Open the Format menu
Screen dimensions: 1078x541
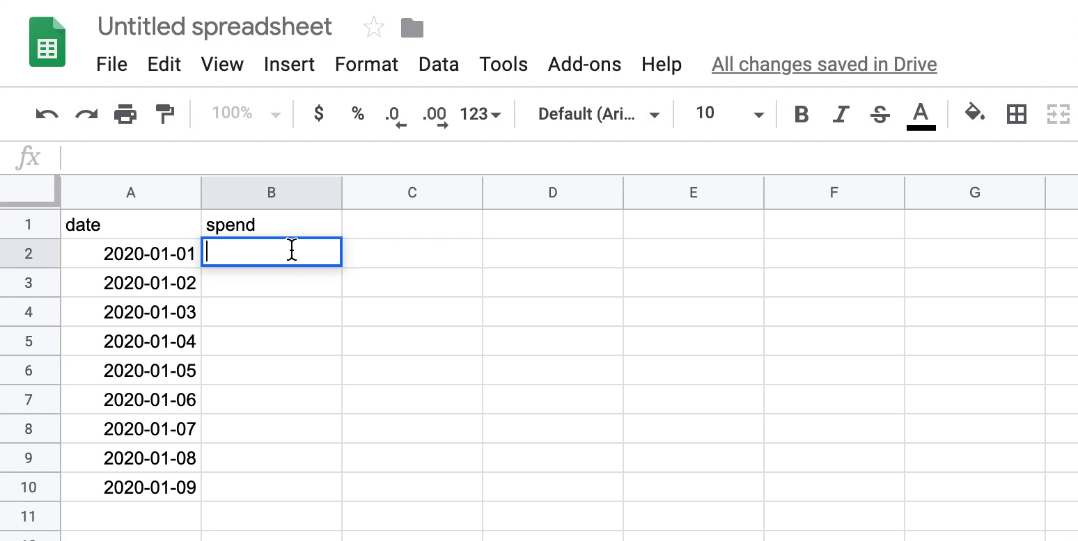(x=366, y=65)
